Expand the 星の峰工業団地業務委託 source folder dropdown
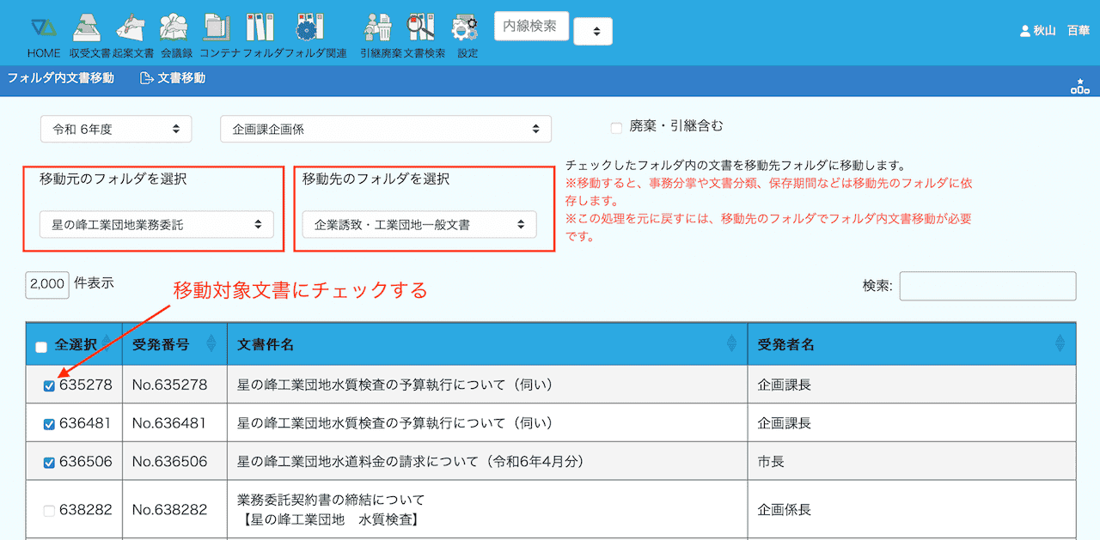 click(156, 225)
